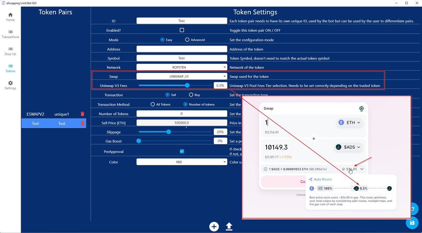Open the Stop list page
The height and width of the screenshot is (233, 422).
click(10, 51)
